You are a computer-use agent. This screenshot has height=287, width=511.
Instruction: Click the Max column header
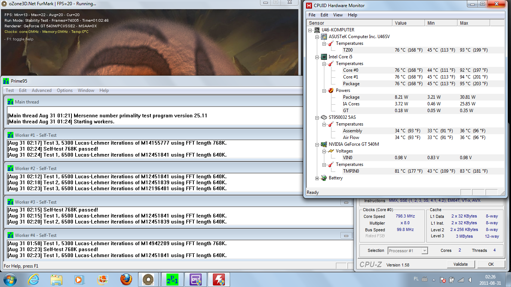(474, 23)
